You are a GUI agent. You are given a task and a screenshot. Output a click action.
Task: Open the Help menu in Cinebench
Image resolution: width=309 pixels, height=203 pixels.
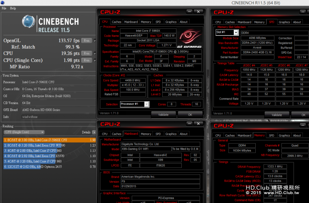(13, 8)
